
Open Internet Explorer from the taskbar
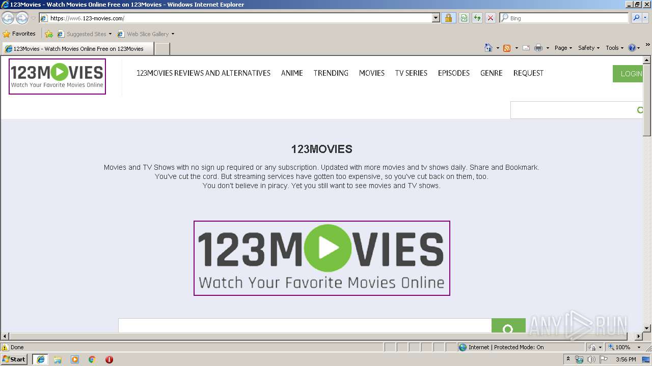coord(41,359)
